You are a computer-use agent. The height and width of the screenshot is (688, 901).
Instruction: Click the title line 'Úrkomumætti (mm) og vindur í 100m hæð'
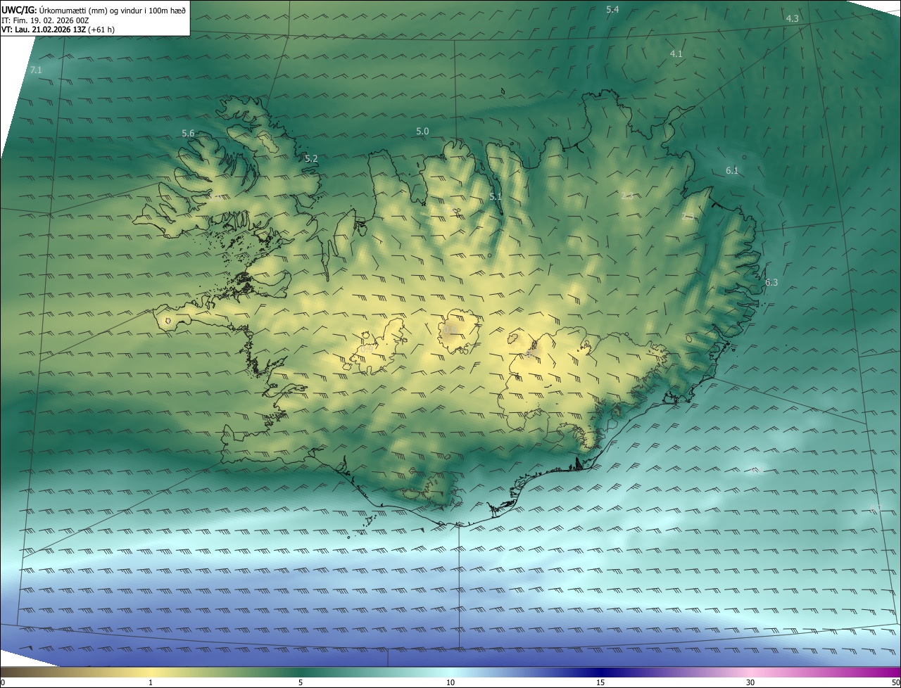(112, 9)
